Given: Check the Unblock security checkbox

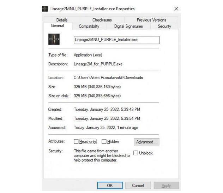Looking at the screenshot, I should 136,153.
